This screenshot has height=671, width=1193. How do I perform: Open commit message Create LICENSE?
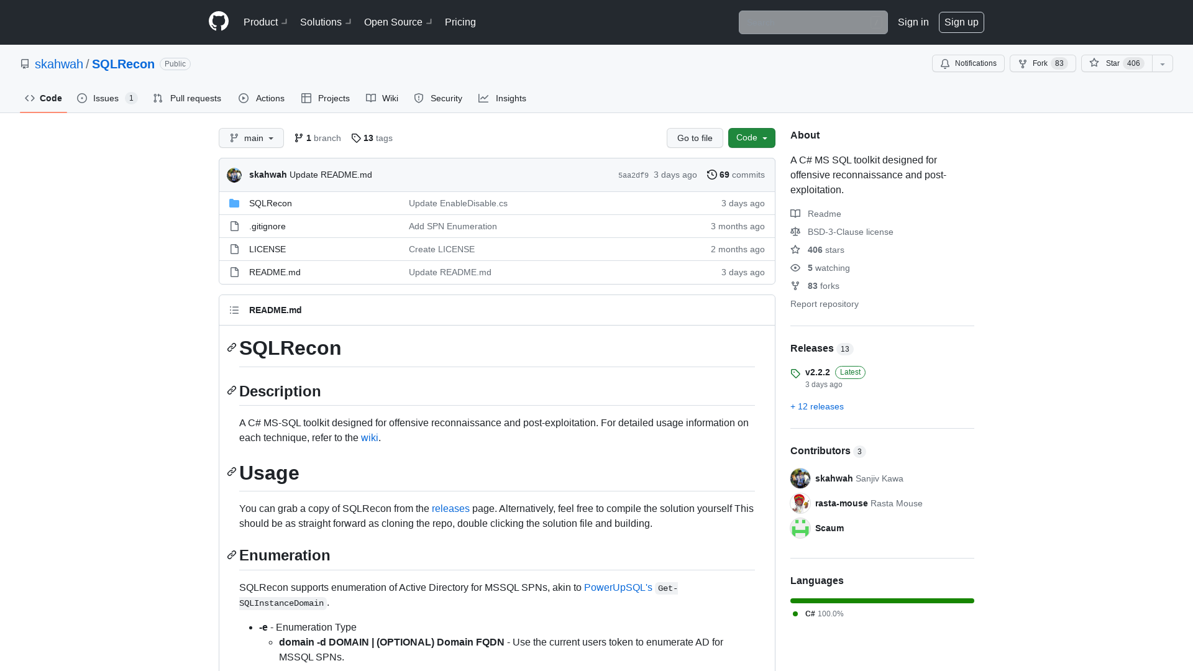pyautogui.click(x=442, y=249)
